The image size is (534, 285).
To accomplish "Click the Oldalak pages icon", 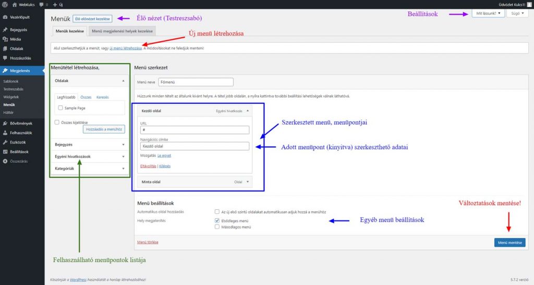I will 5,49.
